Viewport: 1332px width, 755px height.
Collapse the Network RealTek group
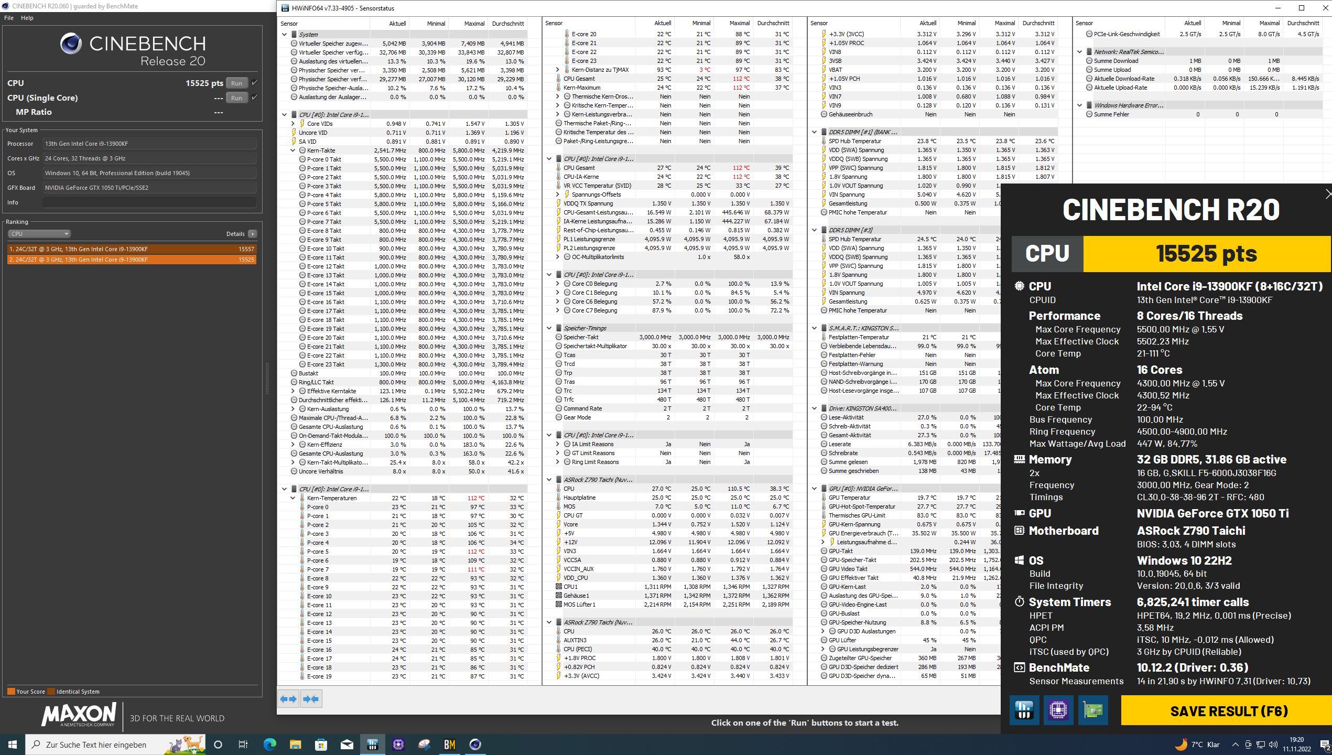click(1080, 52)
